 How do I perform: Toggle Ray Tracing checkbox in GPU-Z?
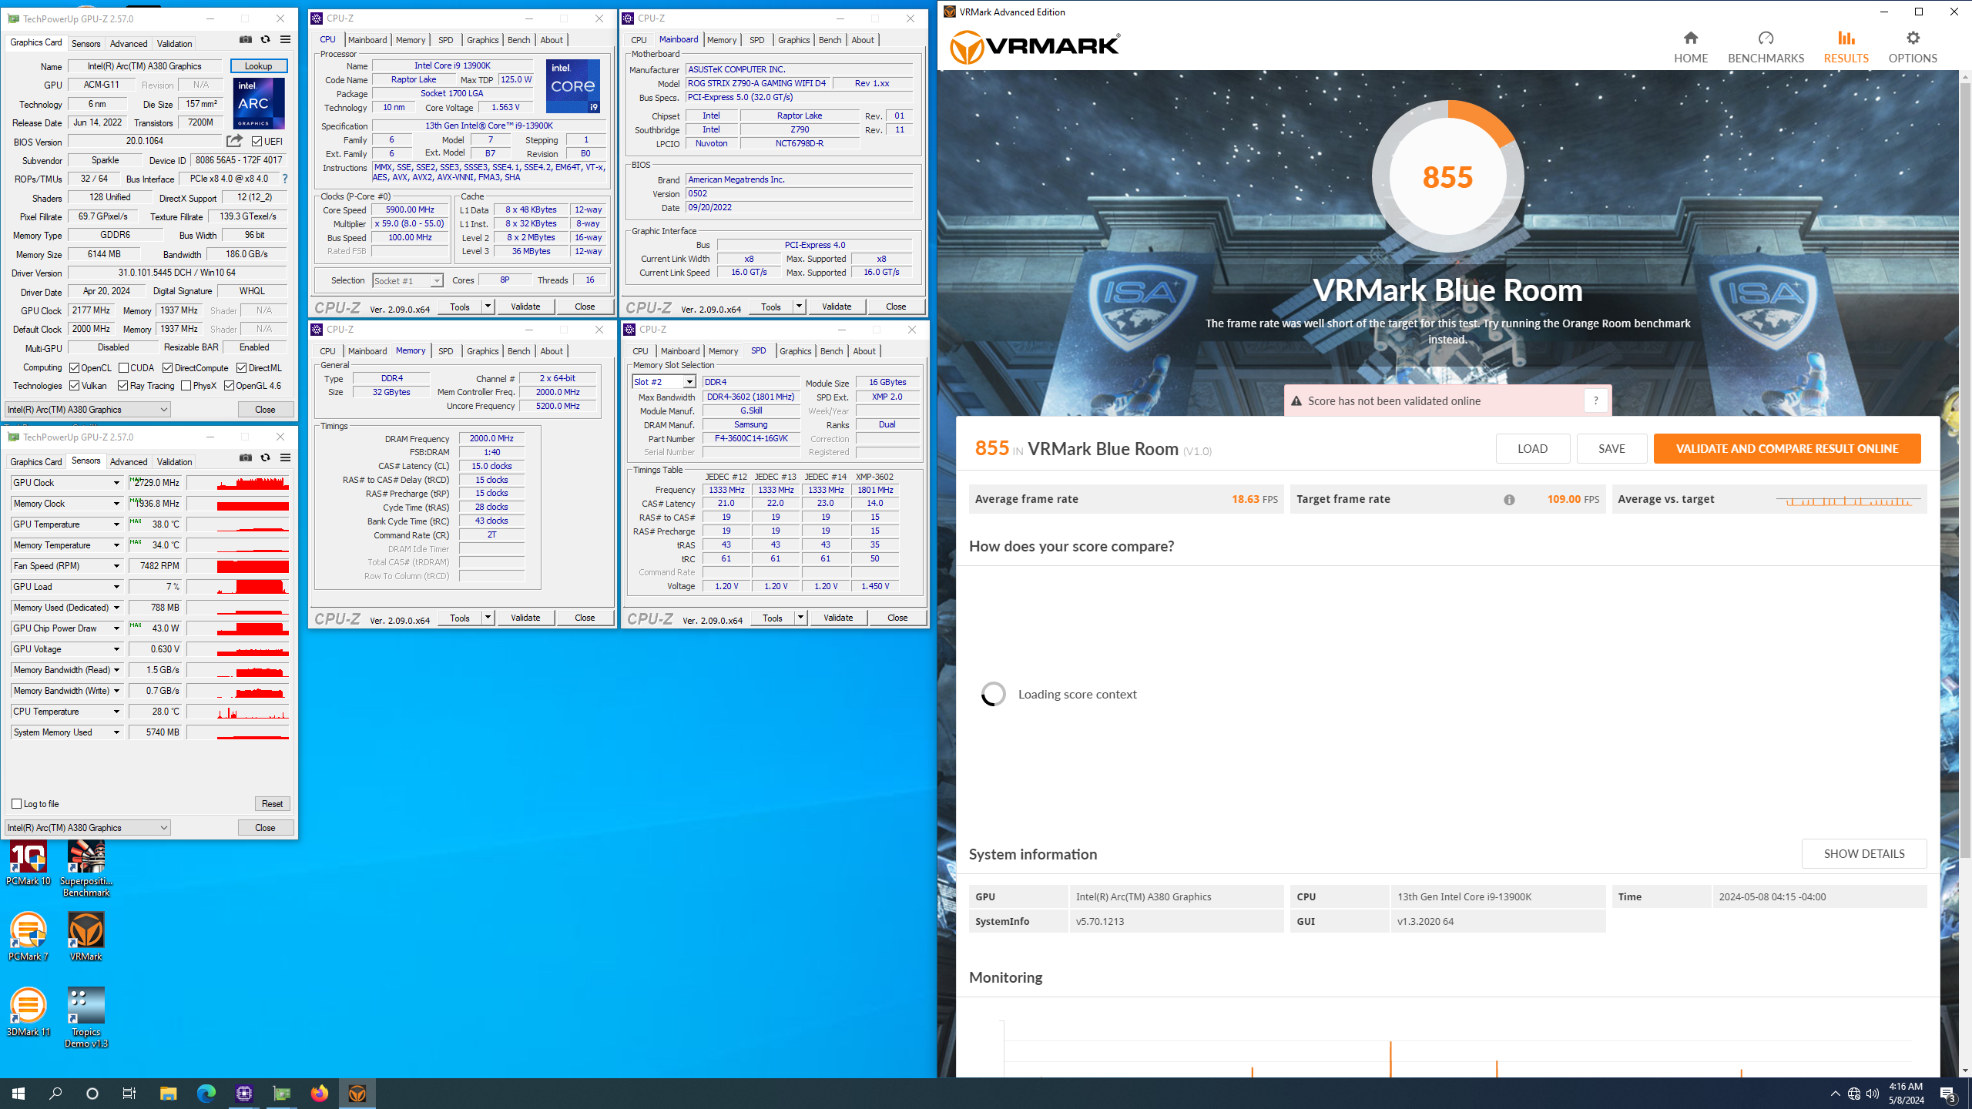tap(122, 386)
